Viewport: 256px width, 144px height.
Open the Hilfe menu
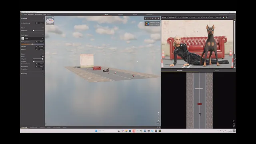click(45, 14)
